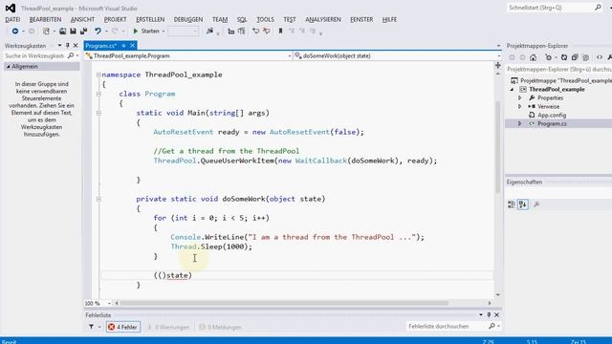Image resolution: width=612 pixels, height=344 pixels.
Task: Click the comment out lines icon
Action: (256, 32)
